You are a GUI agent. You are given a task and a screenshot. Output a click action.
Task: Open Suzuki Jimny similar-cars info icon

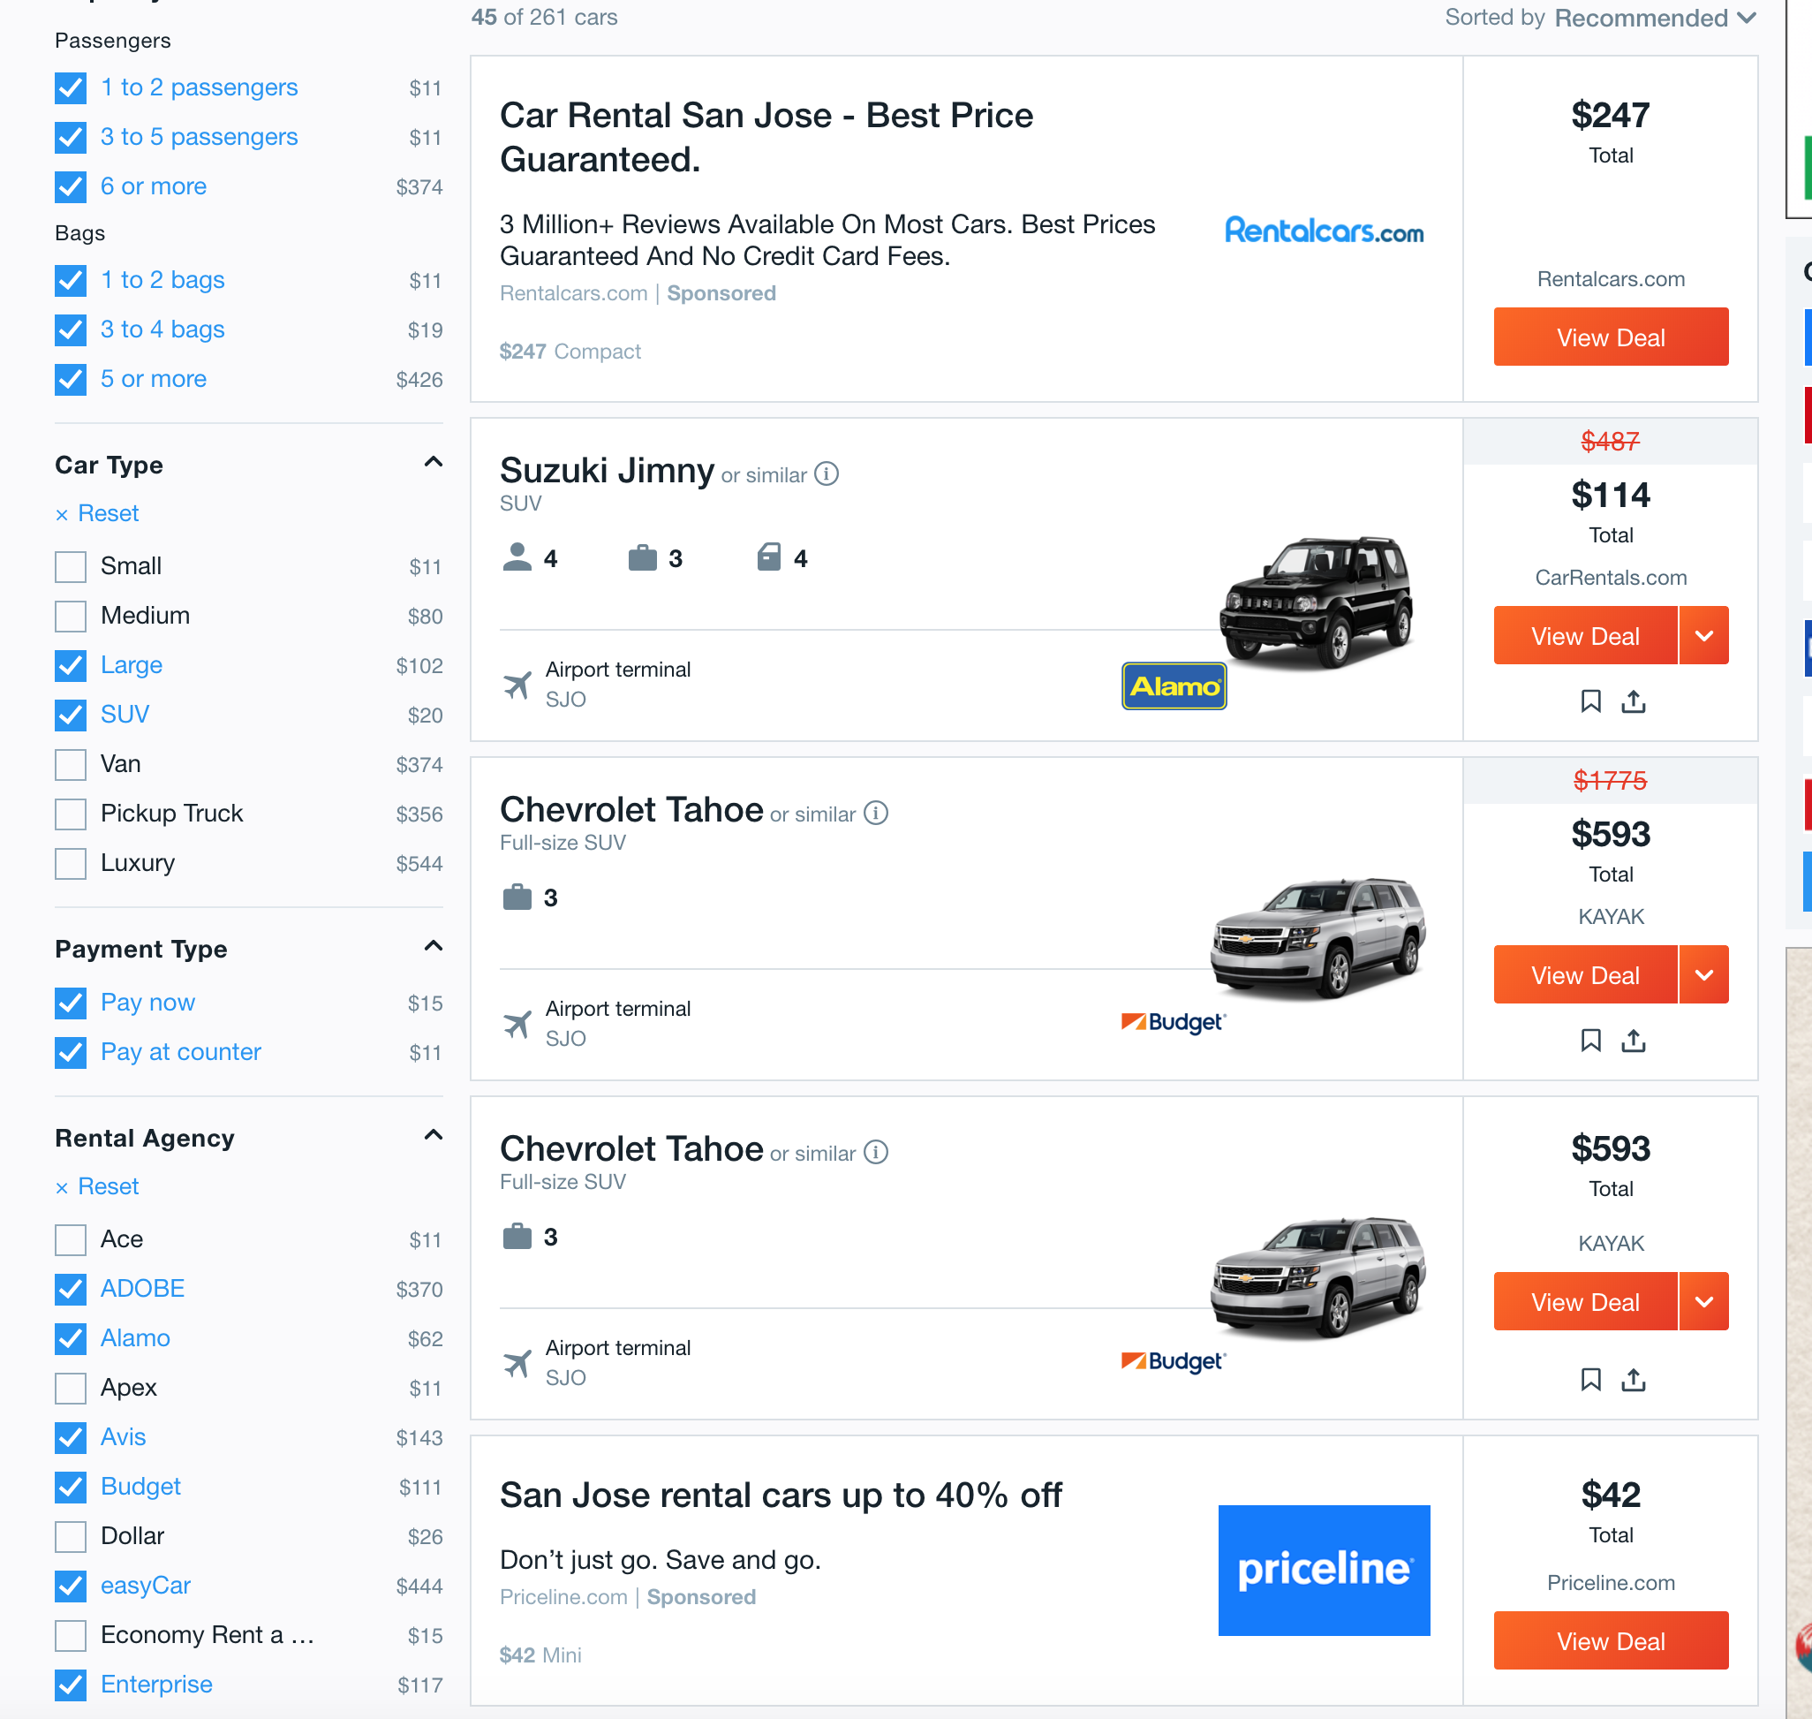pyautogui.click(x=827, y=473)
